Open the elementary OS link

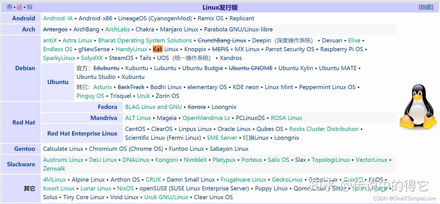click(x=207, y=87)
